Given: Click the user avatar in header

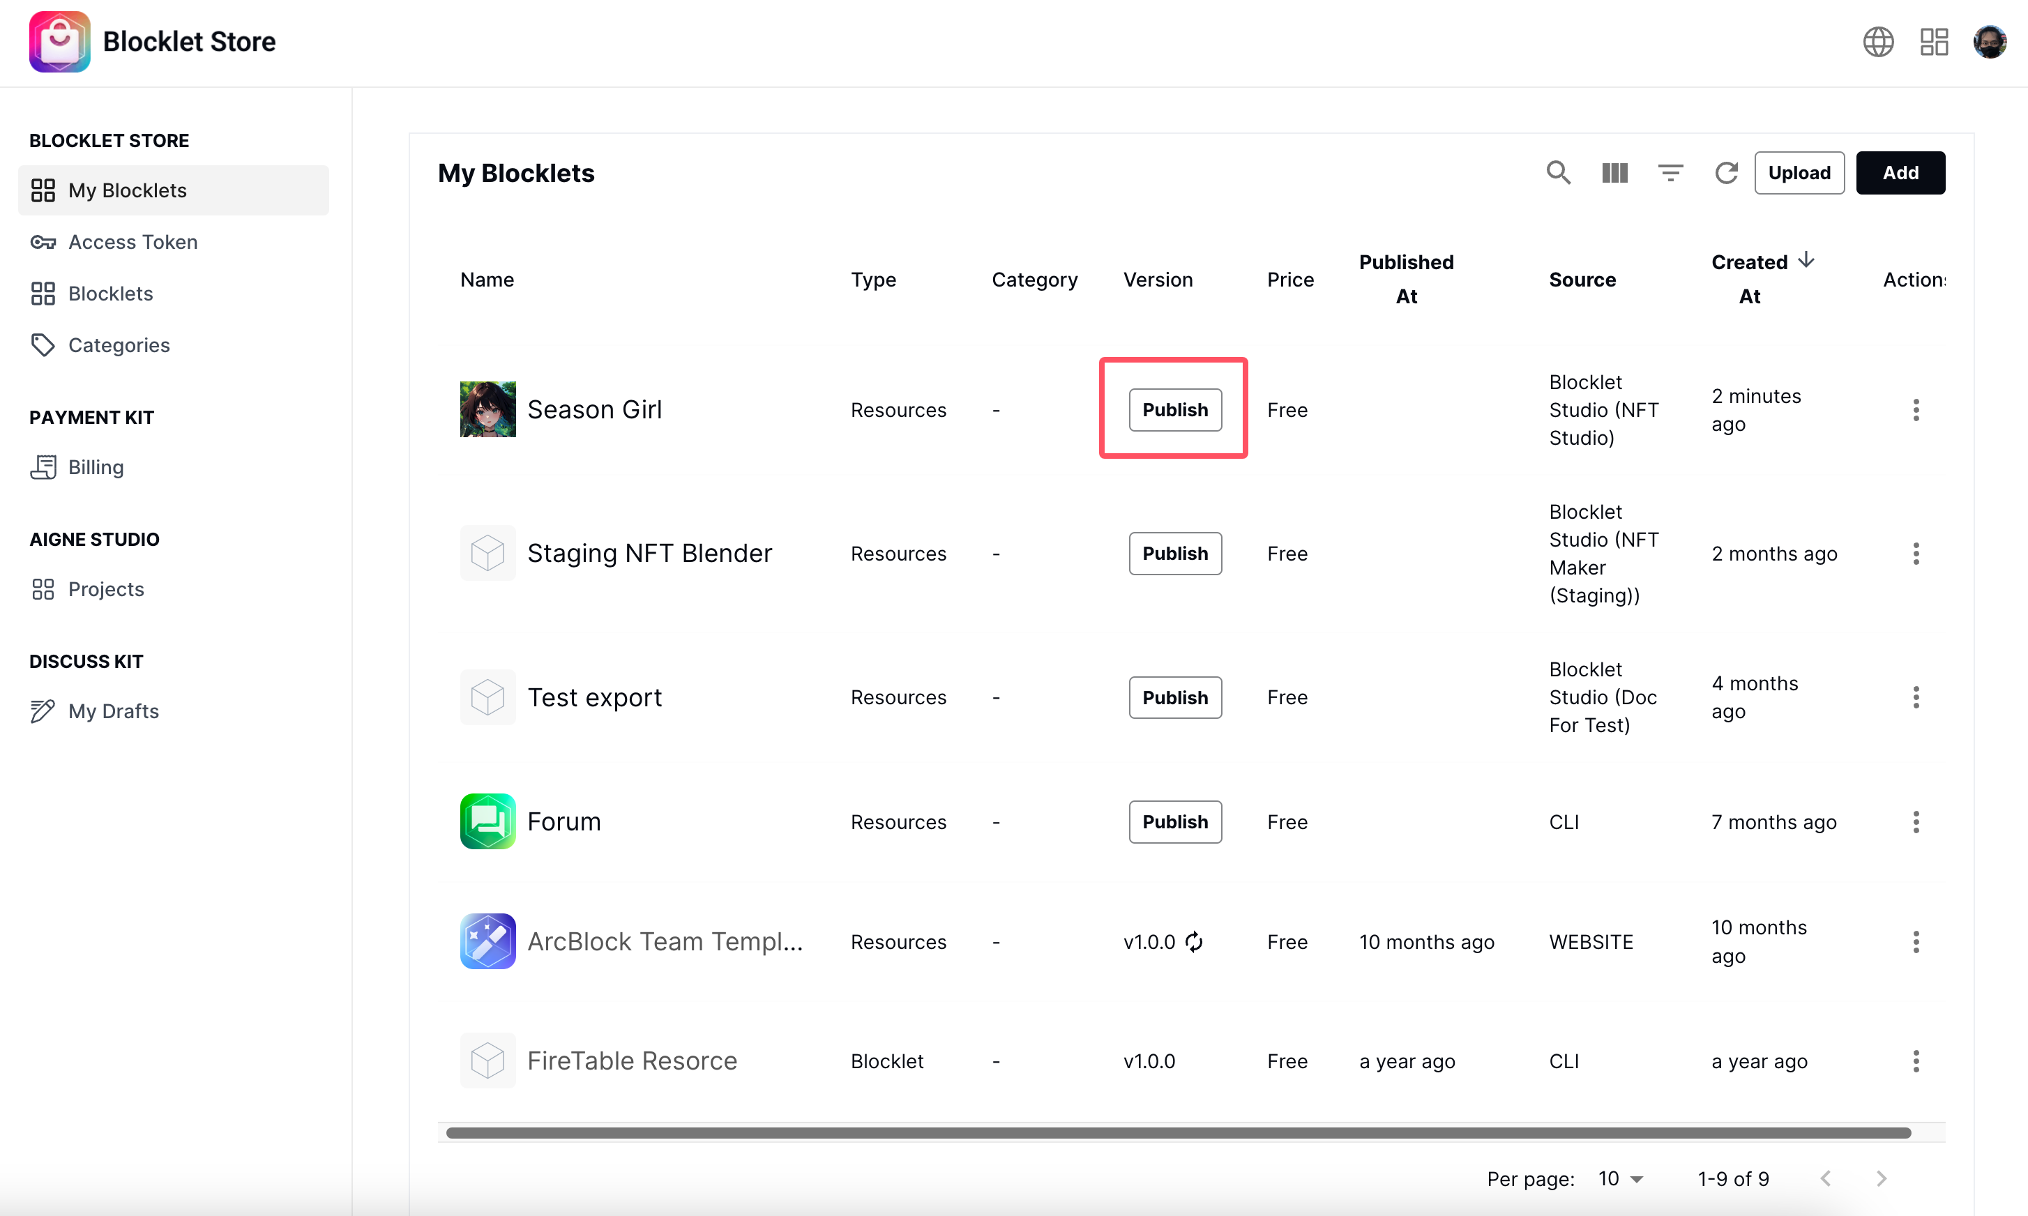Looking at the screenshot, I should click(1989, 42).
